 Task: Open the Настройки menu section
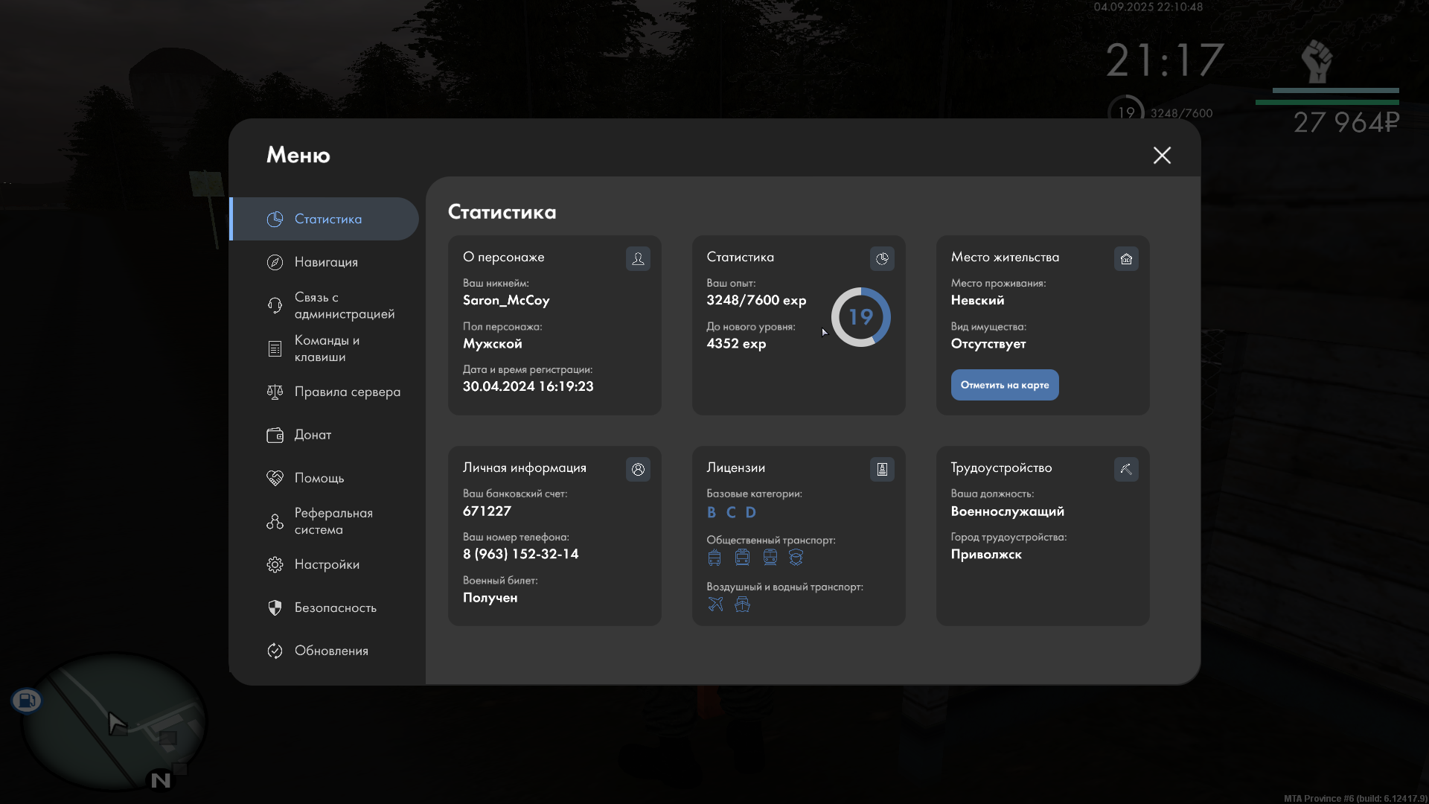[x=327, y=564]
